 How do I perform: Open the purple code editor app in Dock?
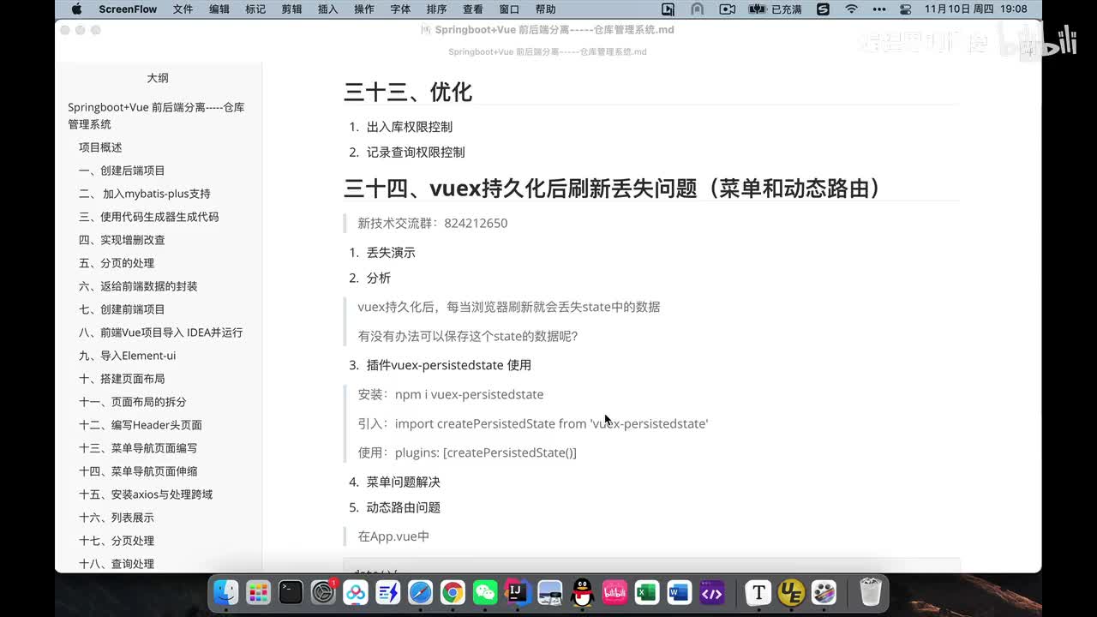click(x=712, y=592)
